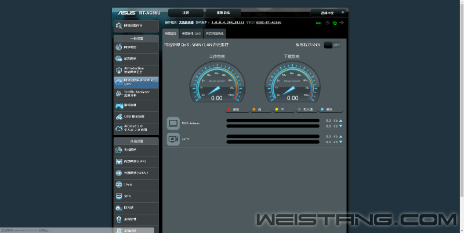Click the SSID ASUS-RT-AC86U link

coord(269,23)
